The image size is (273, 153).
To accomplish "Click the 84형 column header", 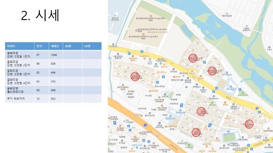I will (73, 46).
